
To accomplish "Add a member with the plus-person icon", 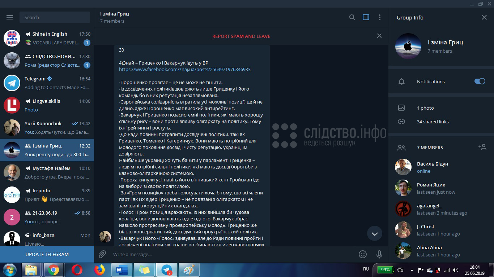I will pyautogui.click(x=482, y=147).
